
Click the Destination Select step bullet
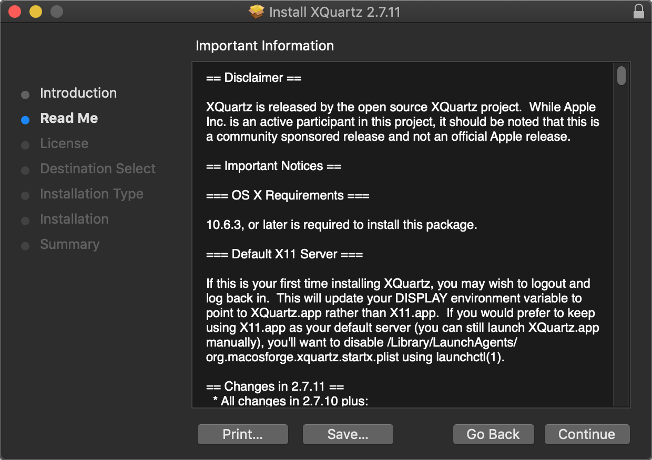[25, 170]
